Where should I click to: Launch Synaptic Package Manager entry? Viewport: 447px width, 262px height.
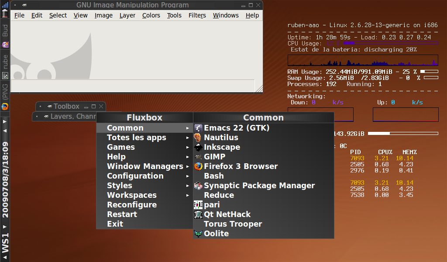263,186
